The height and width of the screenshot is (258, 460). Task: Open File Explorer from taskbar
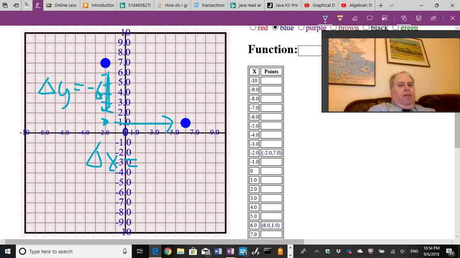coord(180,251)
